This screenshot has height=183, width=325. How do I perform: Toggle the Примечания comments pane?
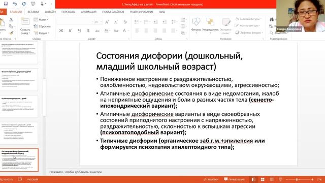[x=234, y=179]
